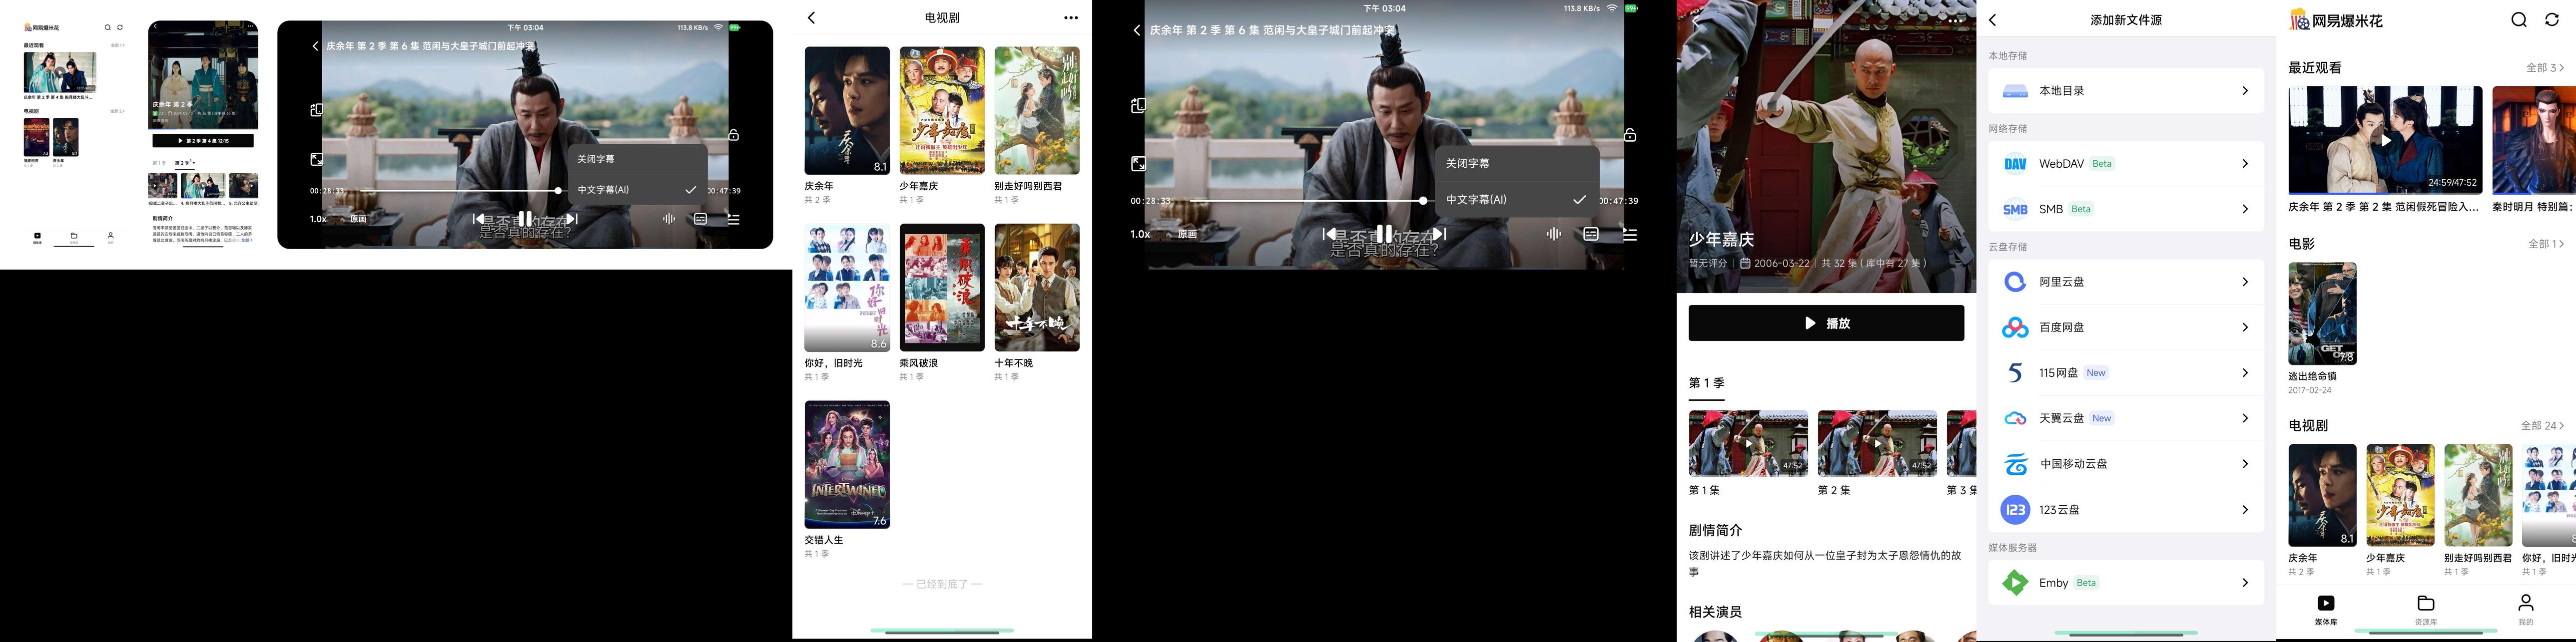Open 原画 quality selector in larger video player

1187,235
